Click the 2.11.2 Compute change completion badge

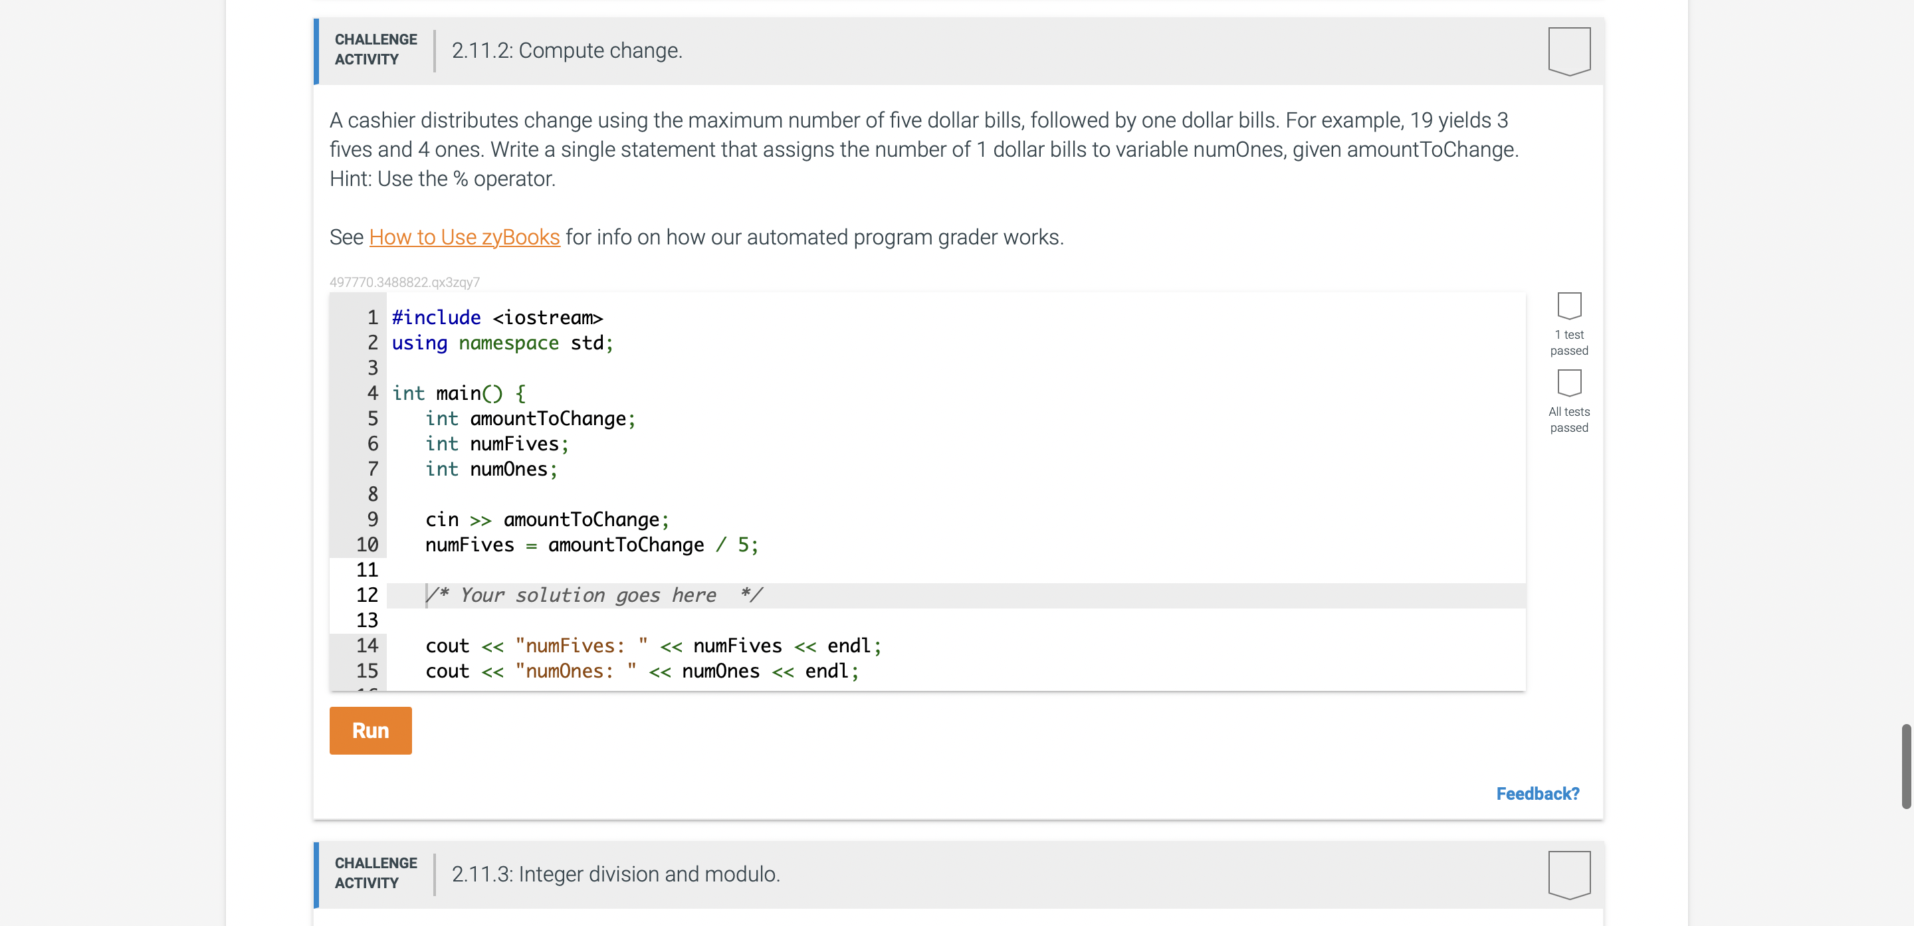click(x=1568, y=50)
